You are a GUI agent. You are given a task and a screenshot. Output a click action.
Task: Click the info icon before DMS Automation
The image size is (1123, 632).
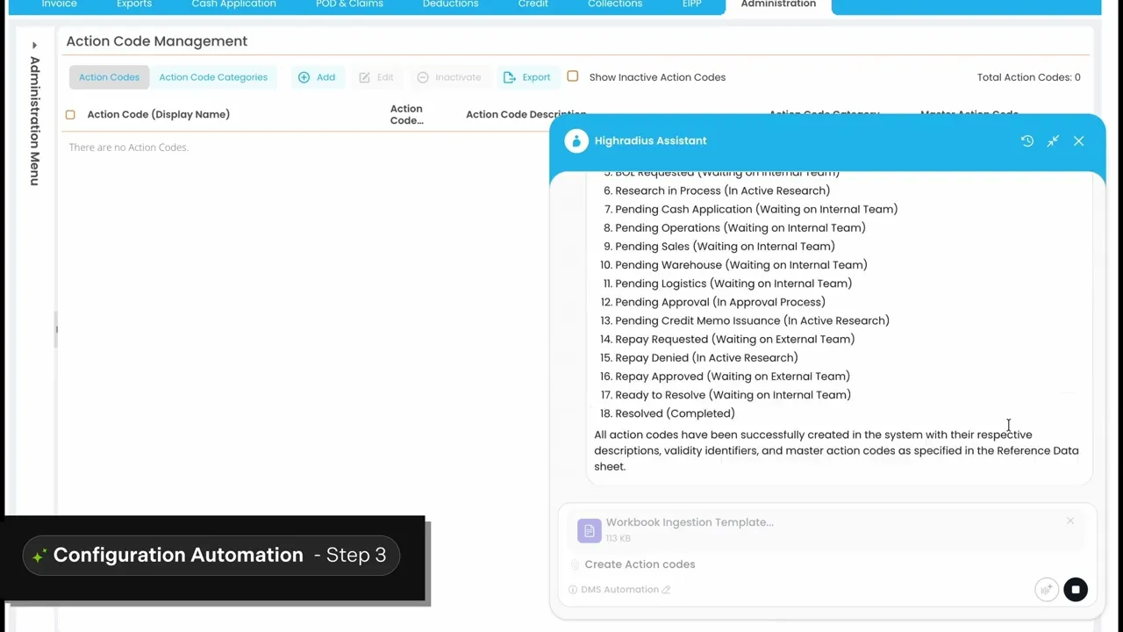573,590
